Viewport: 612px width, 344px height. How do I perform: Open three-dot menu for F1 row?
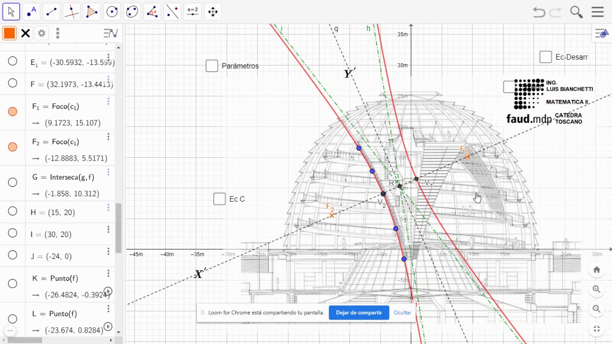tap(109, 101)
